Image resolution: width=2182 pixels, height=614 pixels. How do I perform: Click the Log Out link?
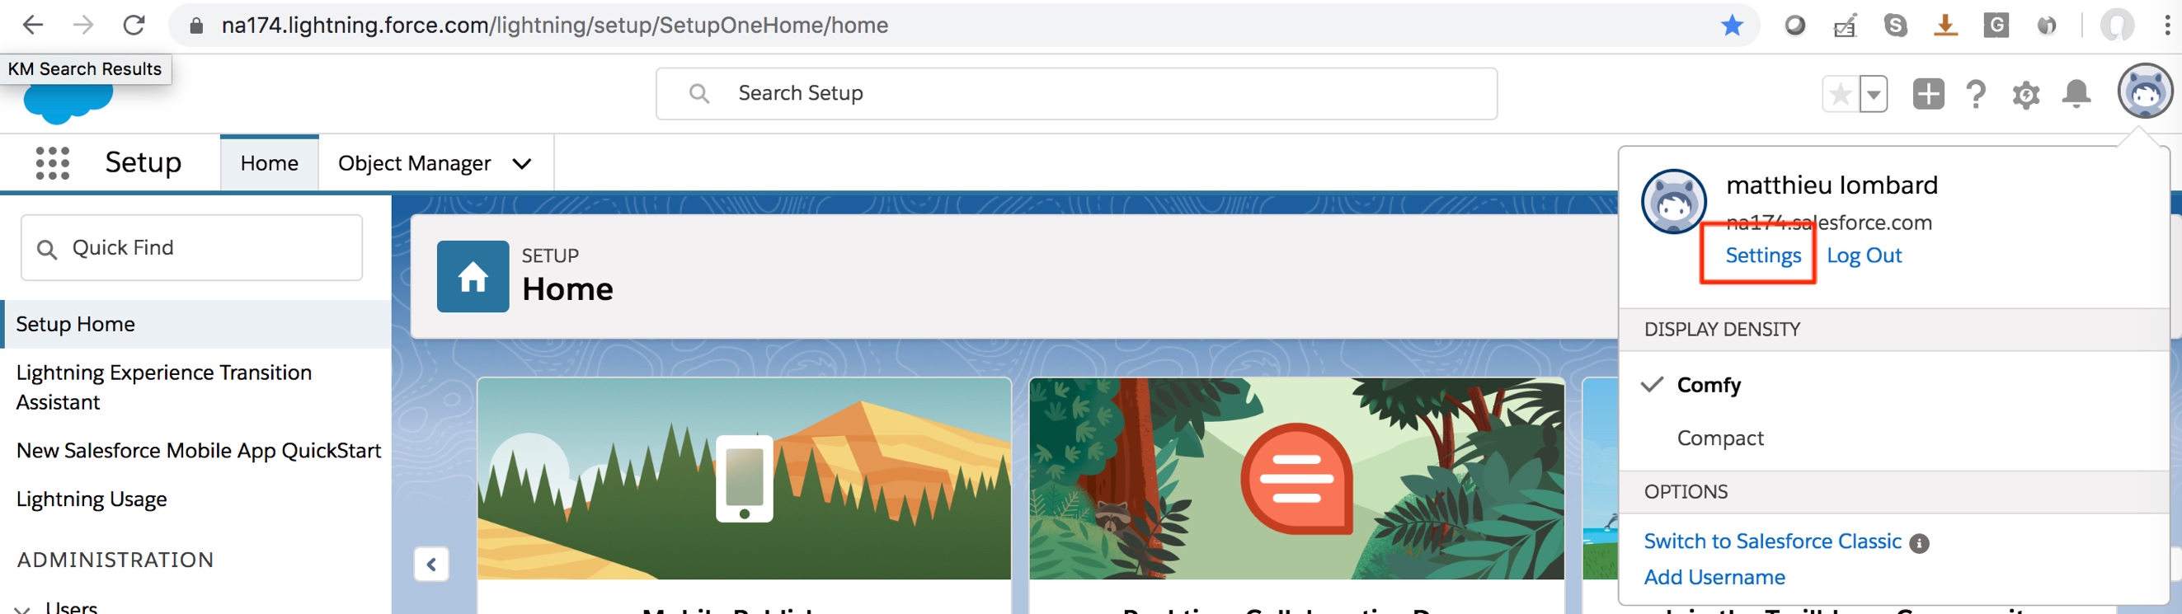1864,255
